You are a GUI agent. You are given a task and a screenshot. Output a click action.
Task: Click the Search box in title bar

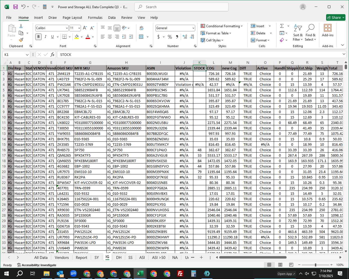pyautogui.click(x=181, y=7)
